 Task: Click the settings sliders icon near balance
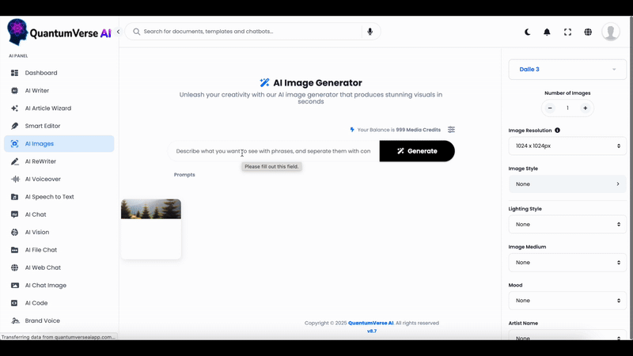pos(451,130)
